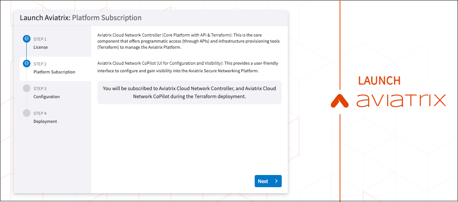
Task: Click the subscription notice info box
Action: pos(189,92)
